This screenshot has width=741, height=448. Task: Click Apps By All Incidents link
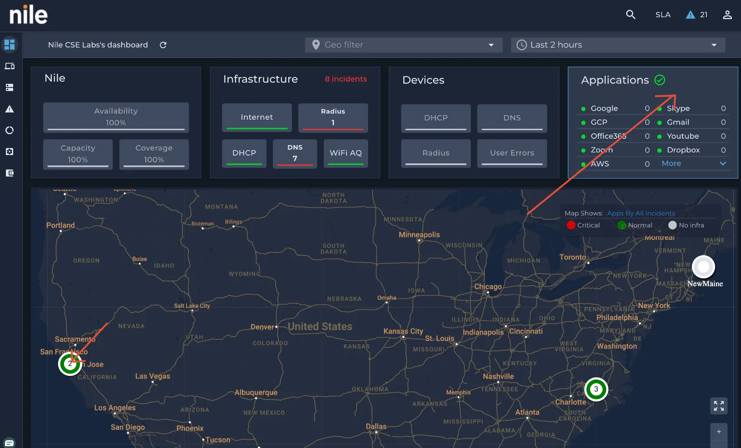pyautogui.click(x=641, y=213)
